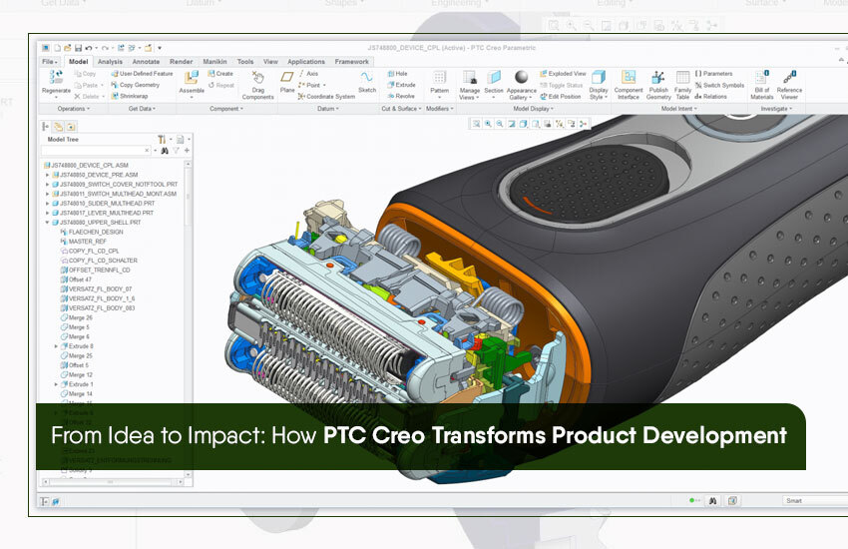The height and width of the screenshot is (549, 848).
Task: Click the Pattern icon
Action: [x=439, y=77]
